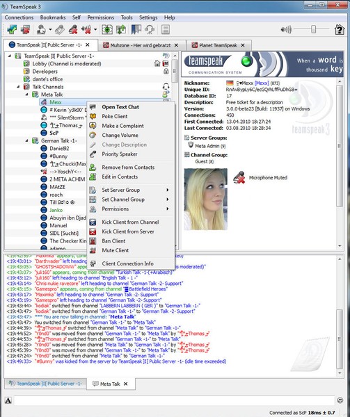The image size is (350, 417).
Task: Click the red M moderated icon on Lobby row
Action: 166,63
